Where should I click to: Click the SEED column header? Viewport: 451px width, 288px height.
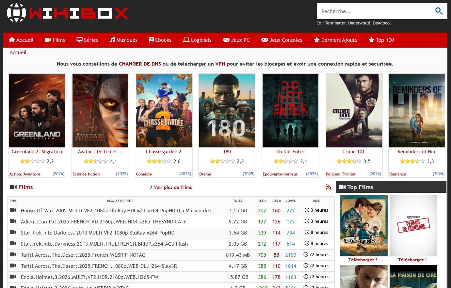pyautogui.click(x=262, y=201)
